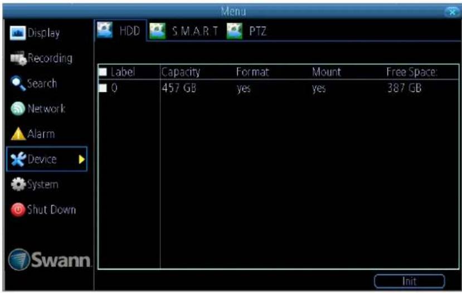Image resolution: width=462 pixels, height=293 pixels.
Task: Click the System gear icon
Action: click(18, 184)
